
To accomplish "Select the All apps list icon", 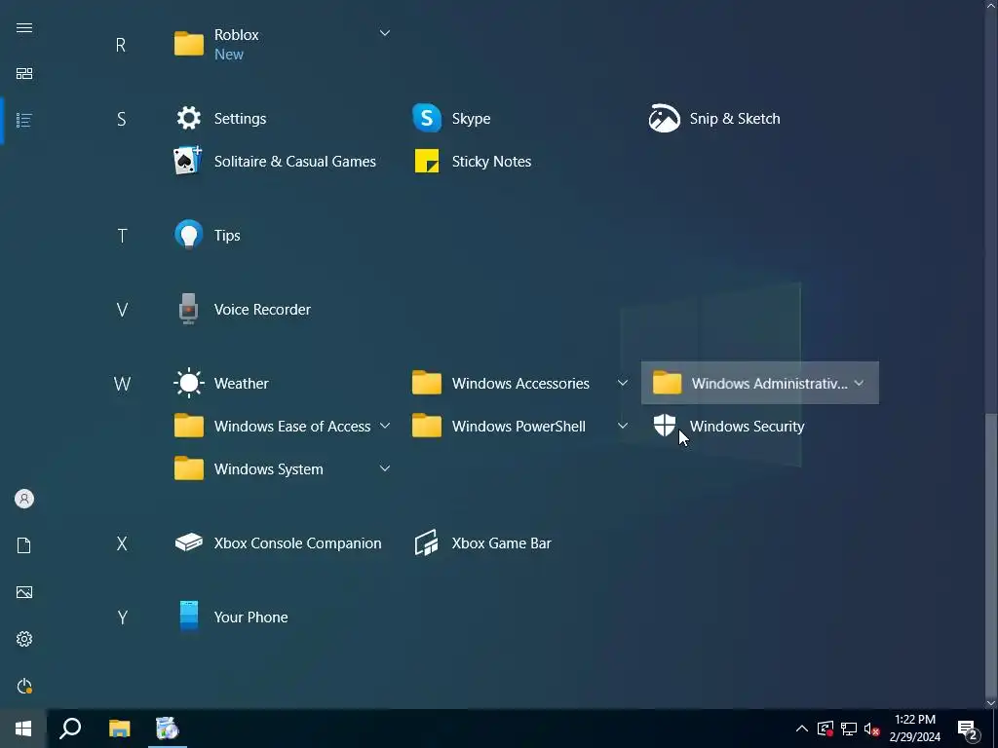I will pos(24,120).
